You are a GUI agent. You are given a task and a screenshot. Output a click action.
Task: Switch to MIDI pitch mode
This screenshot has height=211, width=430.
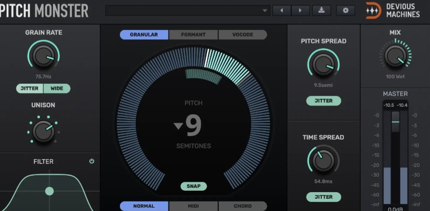(193, 206)
